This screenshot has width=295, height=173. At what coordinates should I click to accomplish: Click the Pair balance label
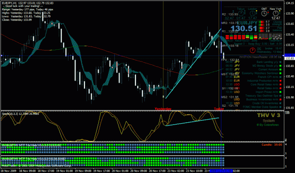[278, 29]
